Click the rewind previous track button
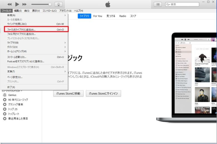Viewport: 217px width, 144px height. click(9, 4)
